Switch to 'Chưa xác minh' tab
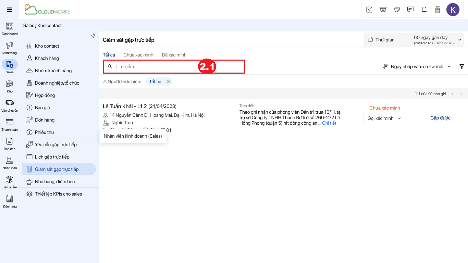Image resolution: width=468 pixels, height=263 pixels. tap(138, 55)
